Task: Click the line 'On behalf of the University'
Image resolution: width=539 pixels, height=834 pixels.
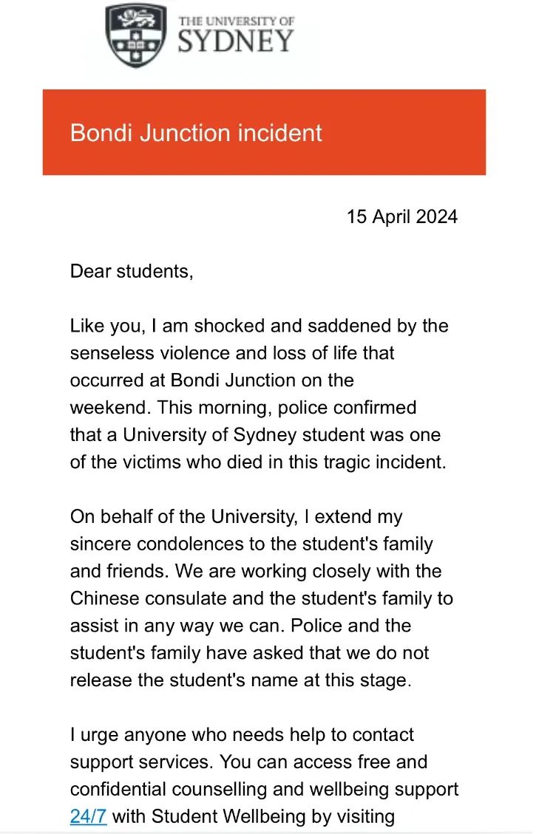Action: (237, 516)
